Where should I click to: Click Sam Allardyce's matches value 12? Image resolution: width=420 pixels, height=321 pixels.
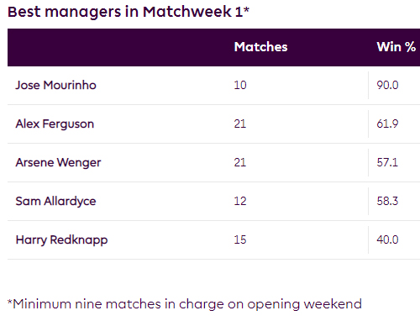240,201
